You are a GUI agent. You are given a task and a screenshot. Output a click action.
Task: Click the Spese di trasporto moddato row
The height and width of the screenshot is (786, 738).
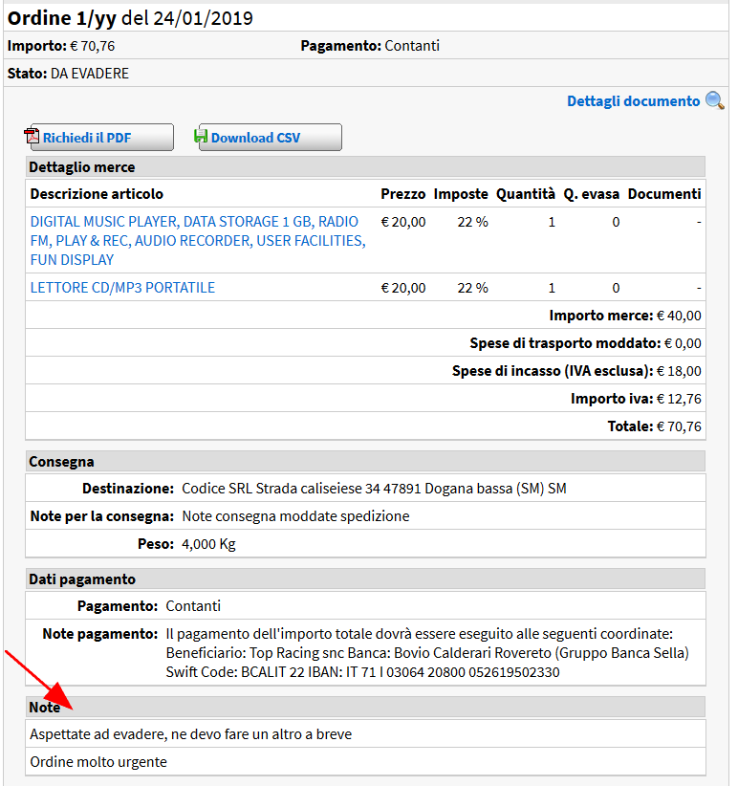(365, 343)
